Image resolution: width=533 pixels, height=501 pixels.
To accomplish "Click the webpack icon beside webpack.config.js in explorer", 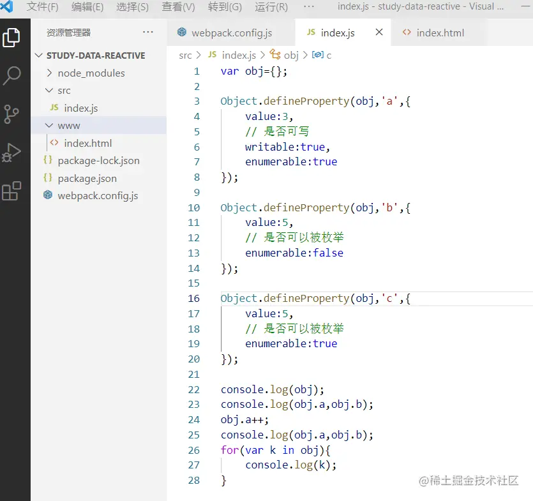I will [48, 195].
